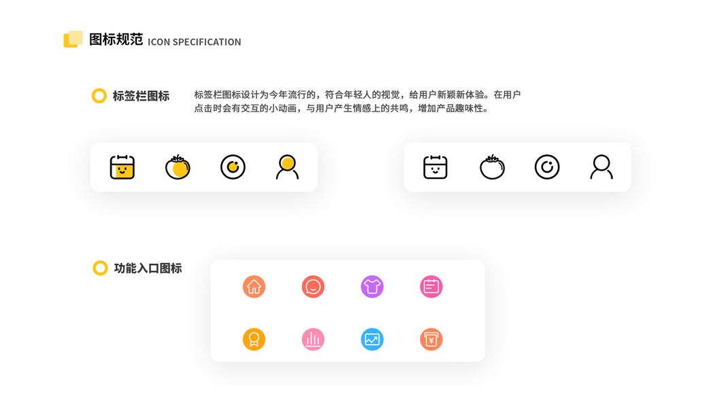This screenshot has width=726, height=408.
Task: Open the outline user profile icon
Action: 601,167
